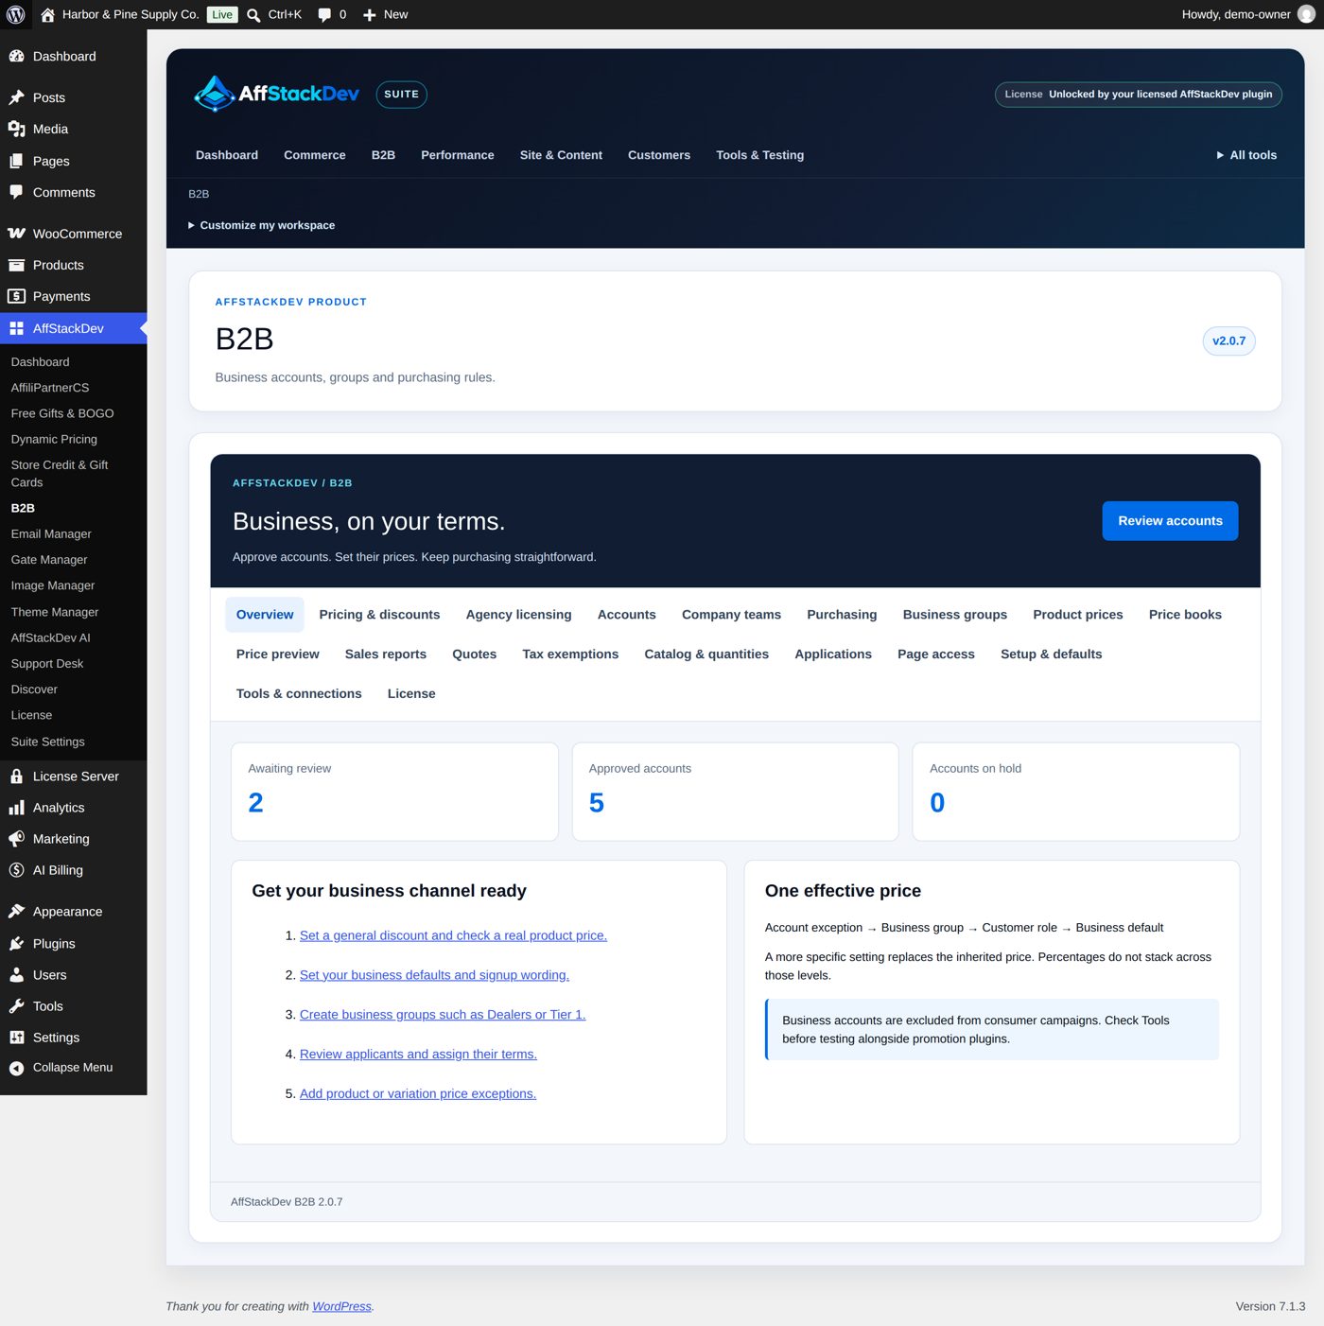Switch to the Agency licensing tab
The height and width of the screenshot is (1326, 1324).
[x=518, y=615]
